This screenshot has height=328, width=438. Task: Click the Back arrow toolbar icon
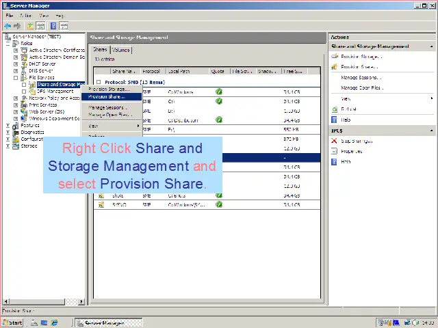point(8,26)
